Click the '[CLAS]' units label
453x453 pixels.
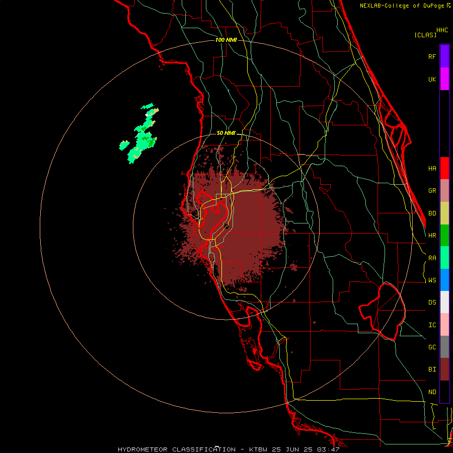pos(425,35)
